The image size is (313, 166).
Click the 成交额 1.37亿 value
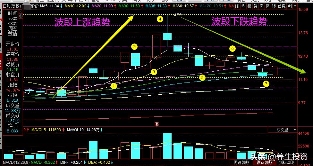click(13, 121)
